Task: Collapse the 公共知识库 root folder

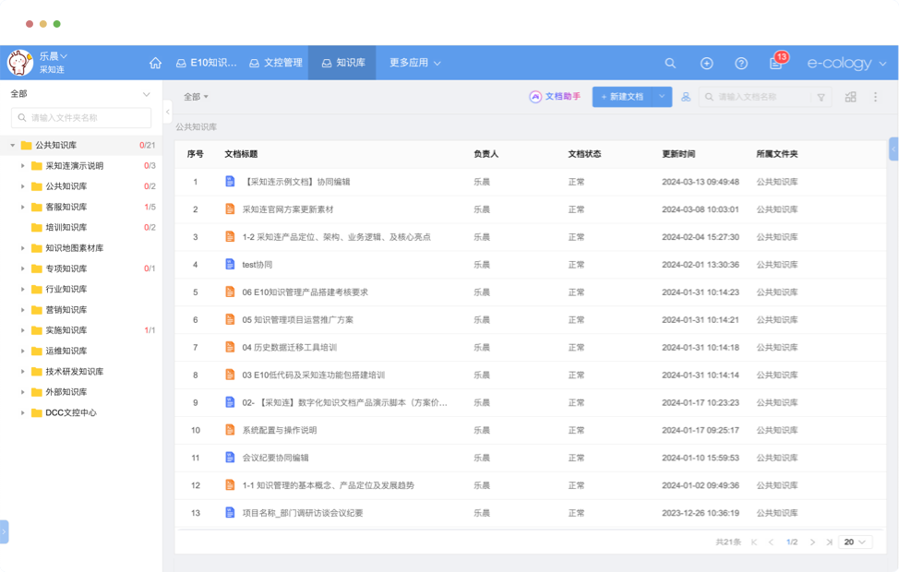Action: point(13,146)
